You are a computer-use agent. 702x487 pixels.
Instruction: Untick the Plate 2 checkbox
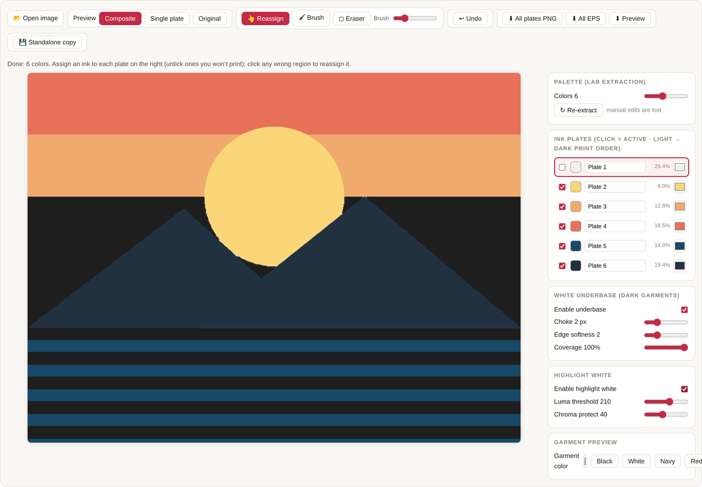562,187
